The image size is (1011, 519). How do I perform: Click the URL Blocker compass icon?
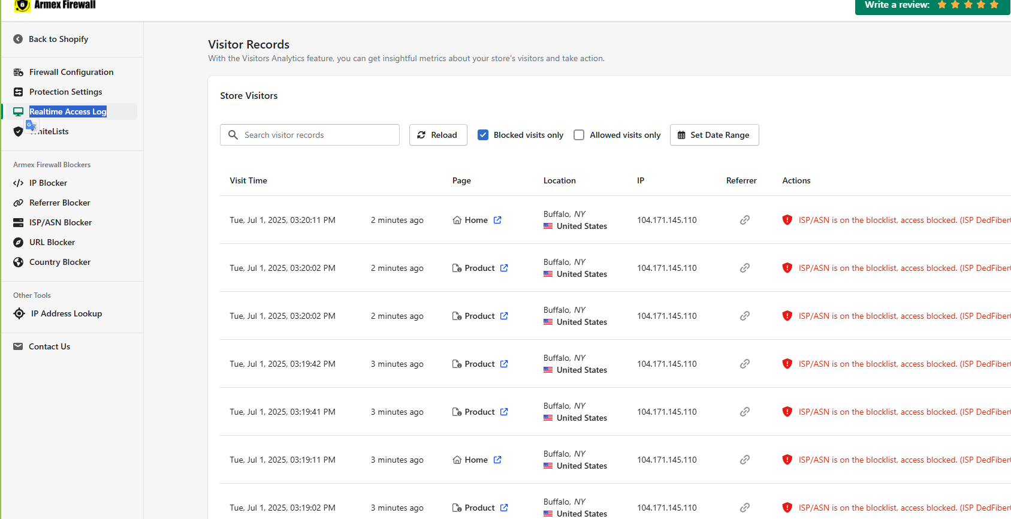pos(18,242)
